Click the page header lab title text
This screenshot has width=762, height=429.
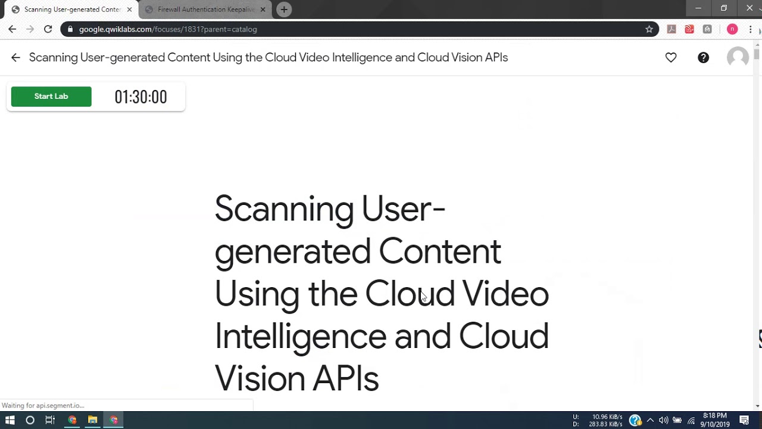point(268,57)
